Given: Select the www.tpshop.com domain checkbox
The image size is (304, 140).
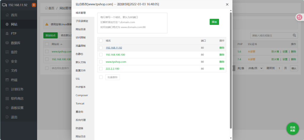Looking at the screenshot, I should point(101,62).
